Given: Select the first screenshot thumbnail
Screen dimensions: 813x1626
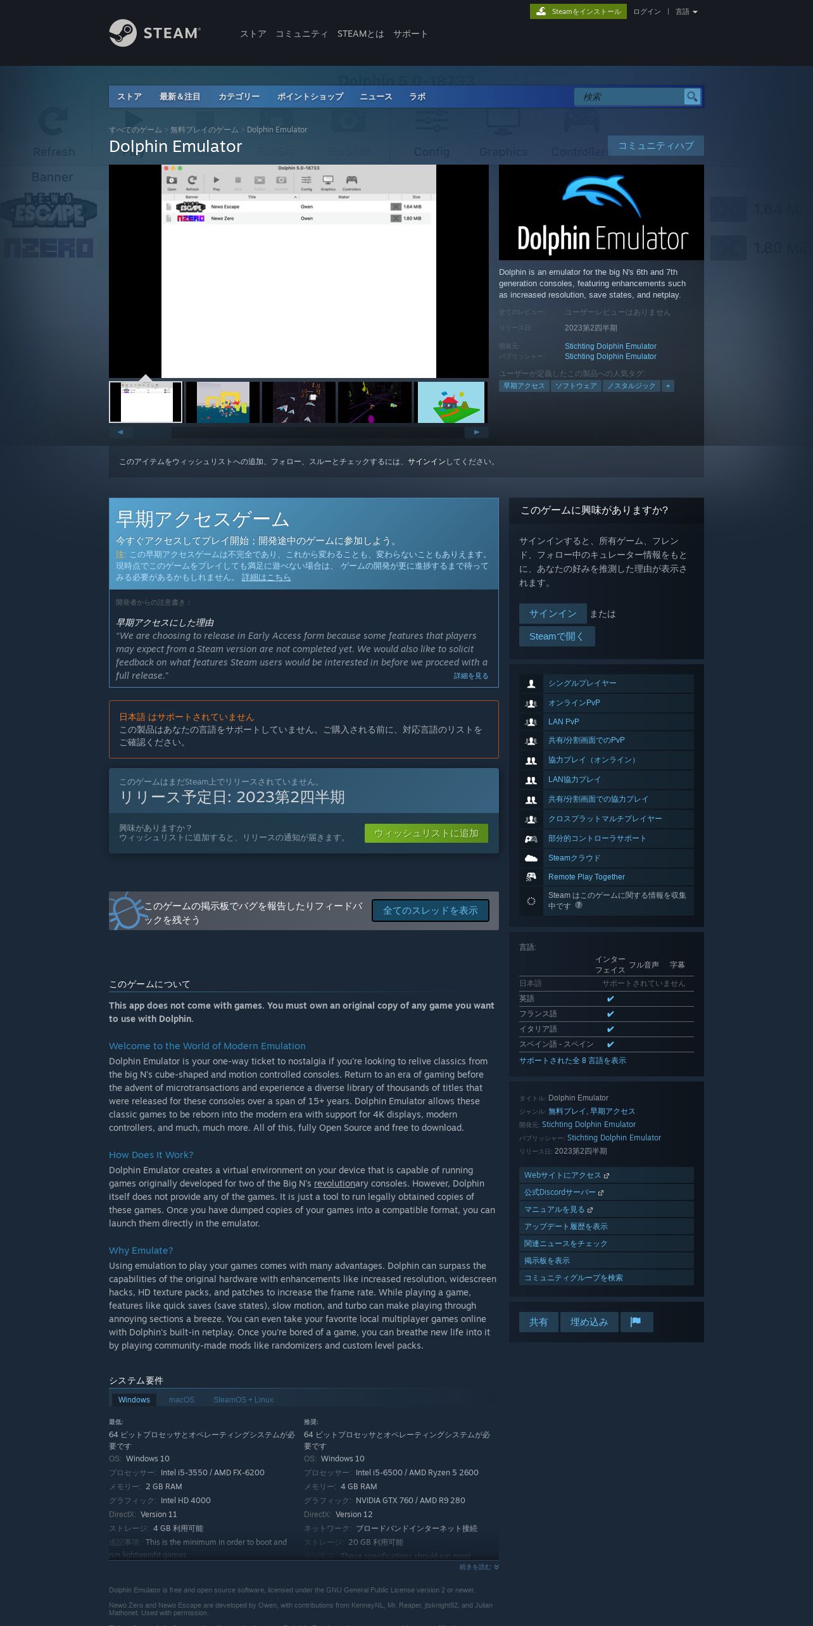Looking at the screenshot, I should [x=146, y=402].
